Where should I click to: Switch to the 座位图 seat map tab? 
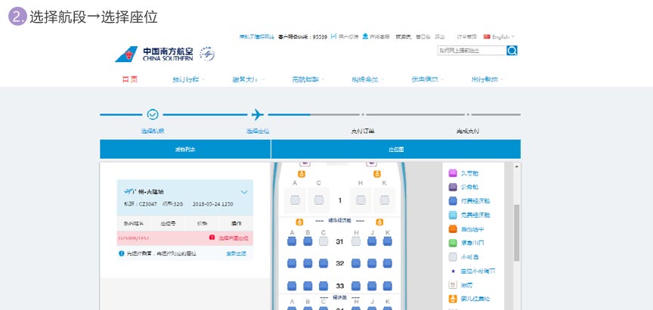[395, 150]
